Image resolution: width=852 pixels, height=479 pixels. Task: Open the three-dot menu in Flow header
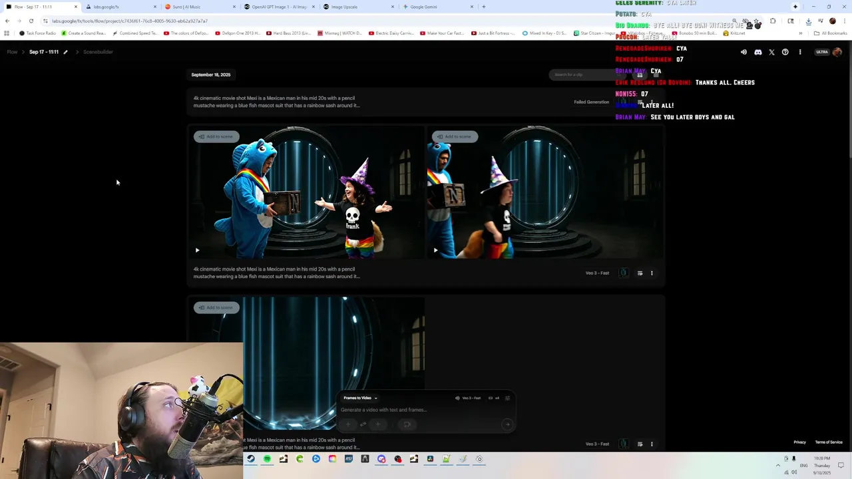[800, 52]
